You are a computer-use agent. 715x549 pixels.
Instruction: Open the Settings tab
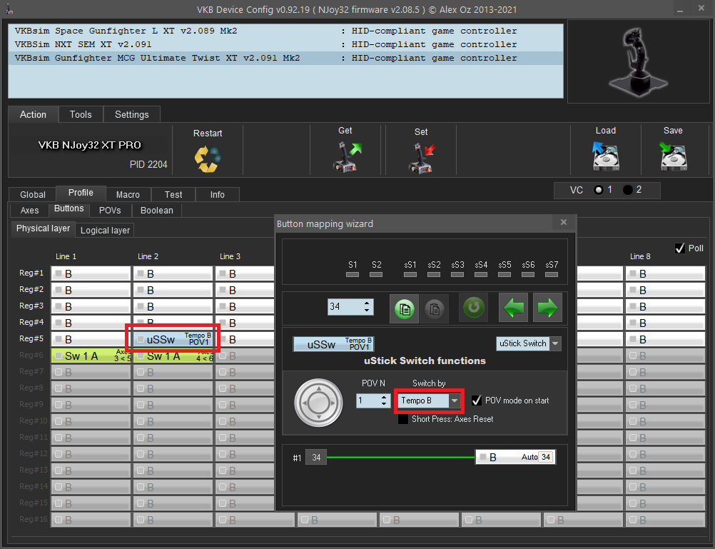(x=132, y=114)
